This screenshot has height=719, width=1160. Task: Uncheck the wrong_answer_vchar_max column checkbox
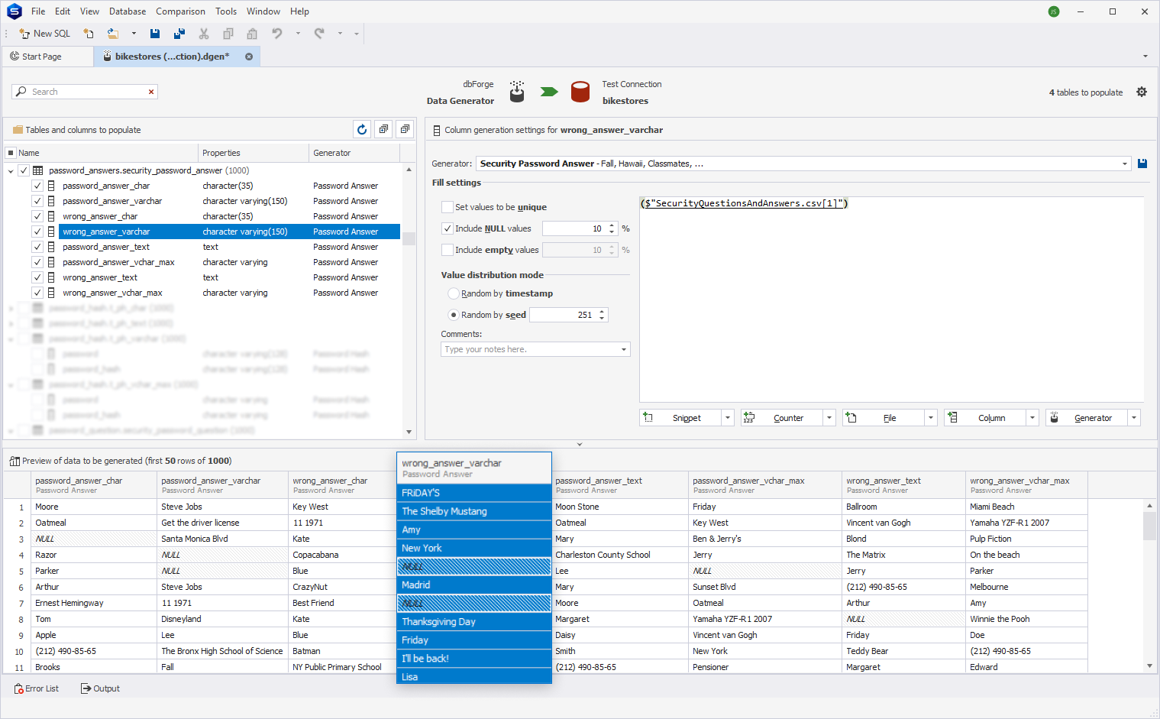pos(37,293)
